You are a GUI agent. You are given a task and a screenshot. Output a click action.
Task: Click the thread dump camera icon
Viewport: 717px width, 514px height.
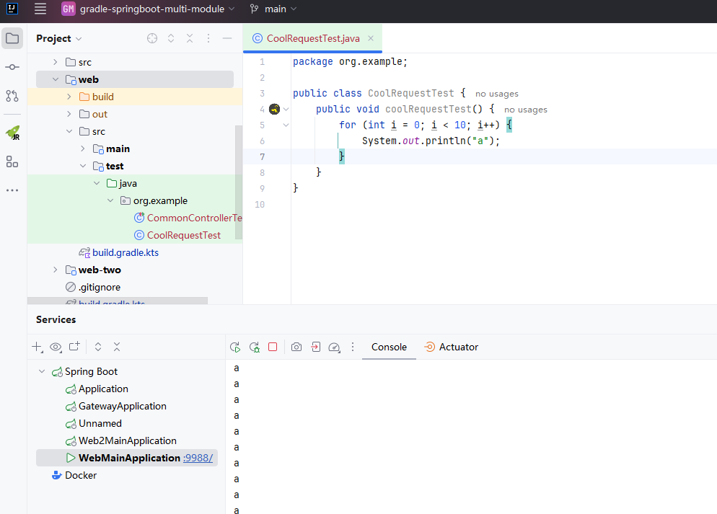(x=296, y=347)
